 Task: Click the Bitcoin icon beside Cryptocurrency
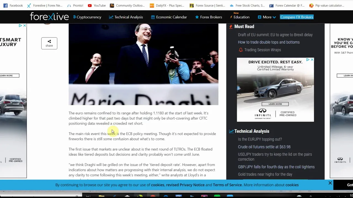click(x=74, y=17)
